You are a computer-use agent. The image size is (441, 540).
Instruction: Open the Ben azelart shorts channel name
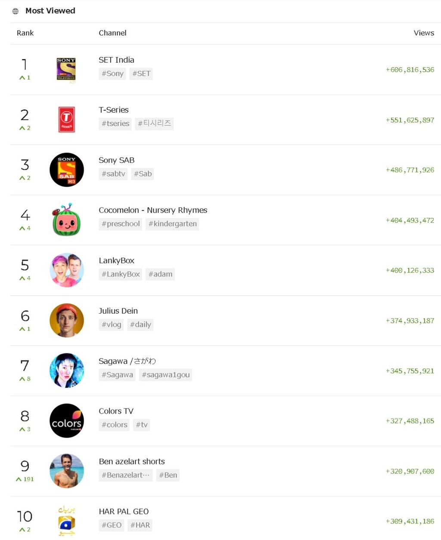click(131, 462)
